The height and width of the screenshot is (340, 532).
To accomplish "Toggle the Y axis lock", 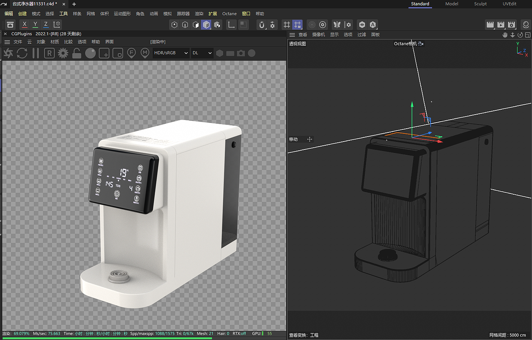I will point(35,24).
